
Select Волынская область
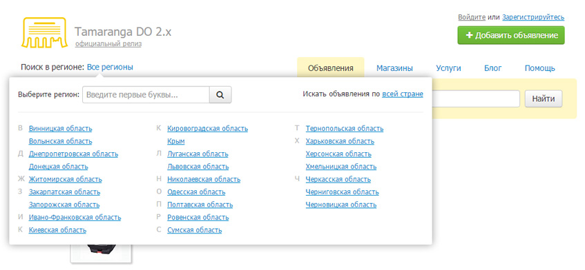point(61,141)
